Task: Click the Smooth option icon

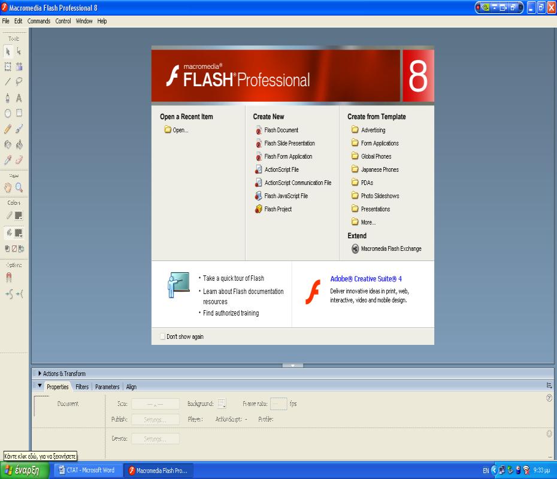Action: click(x=9, y=293)
